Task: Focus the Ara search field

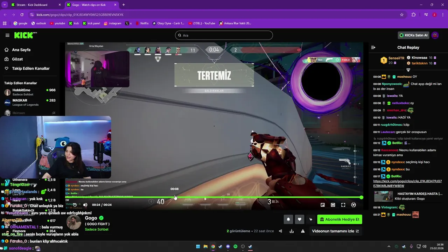Action: pyautogui.click(x=224, y=35)
